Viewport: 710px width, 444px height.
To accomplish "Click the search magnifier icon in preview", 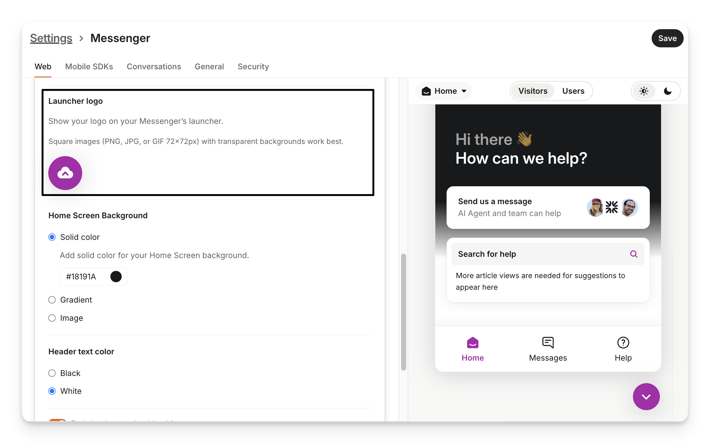I will coord(633,254).
